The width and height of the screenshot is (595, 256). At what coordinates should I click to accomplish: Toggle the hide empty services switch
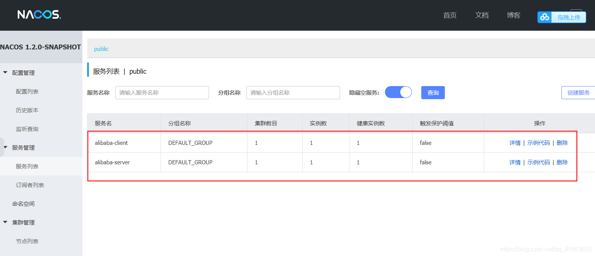[x=398, y=92]
